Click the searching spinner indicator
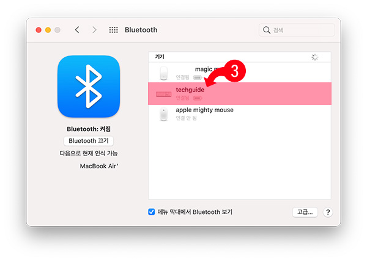This screenshot has width=367, height=261. click(x=315, y=57)
